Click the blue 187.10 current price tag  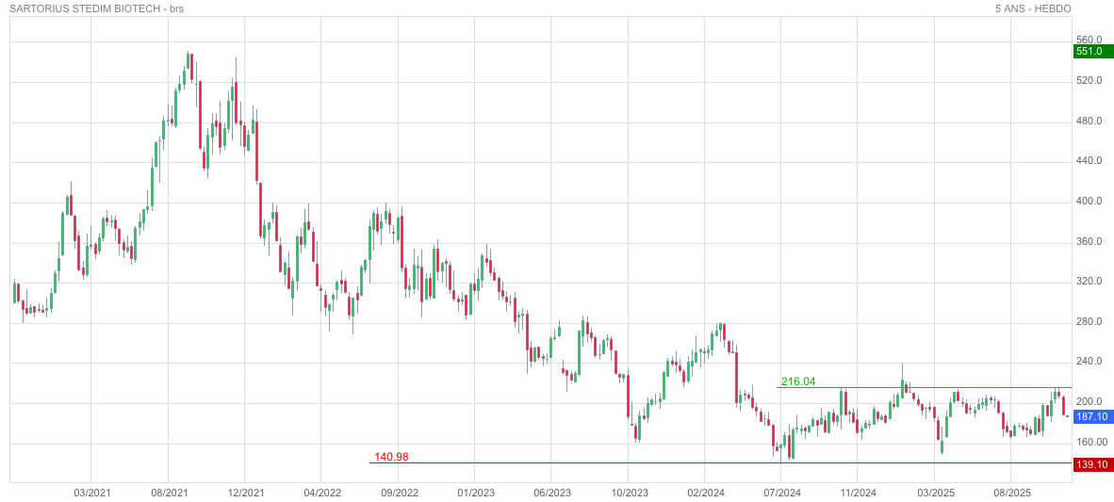(1092, 416)
